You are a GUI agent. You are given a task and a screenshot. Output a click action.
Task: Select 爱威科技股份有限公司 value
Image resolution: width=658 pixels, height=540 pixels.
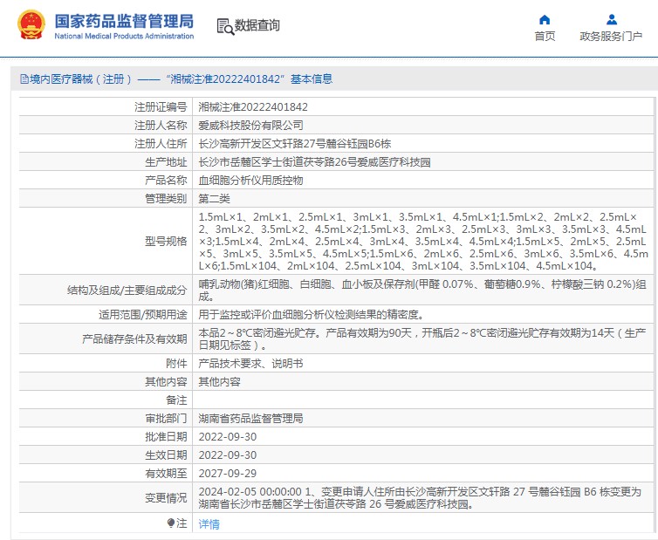(251, 125)
